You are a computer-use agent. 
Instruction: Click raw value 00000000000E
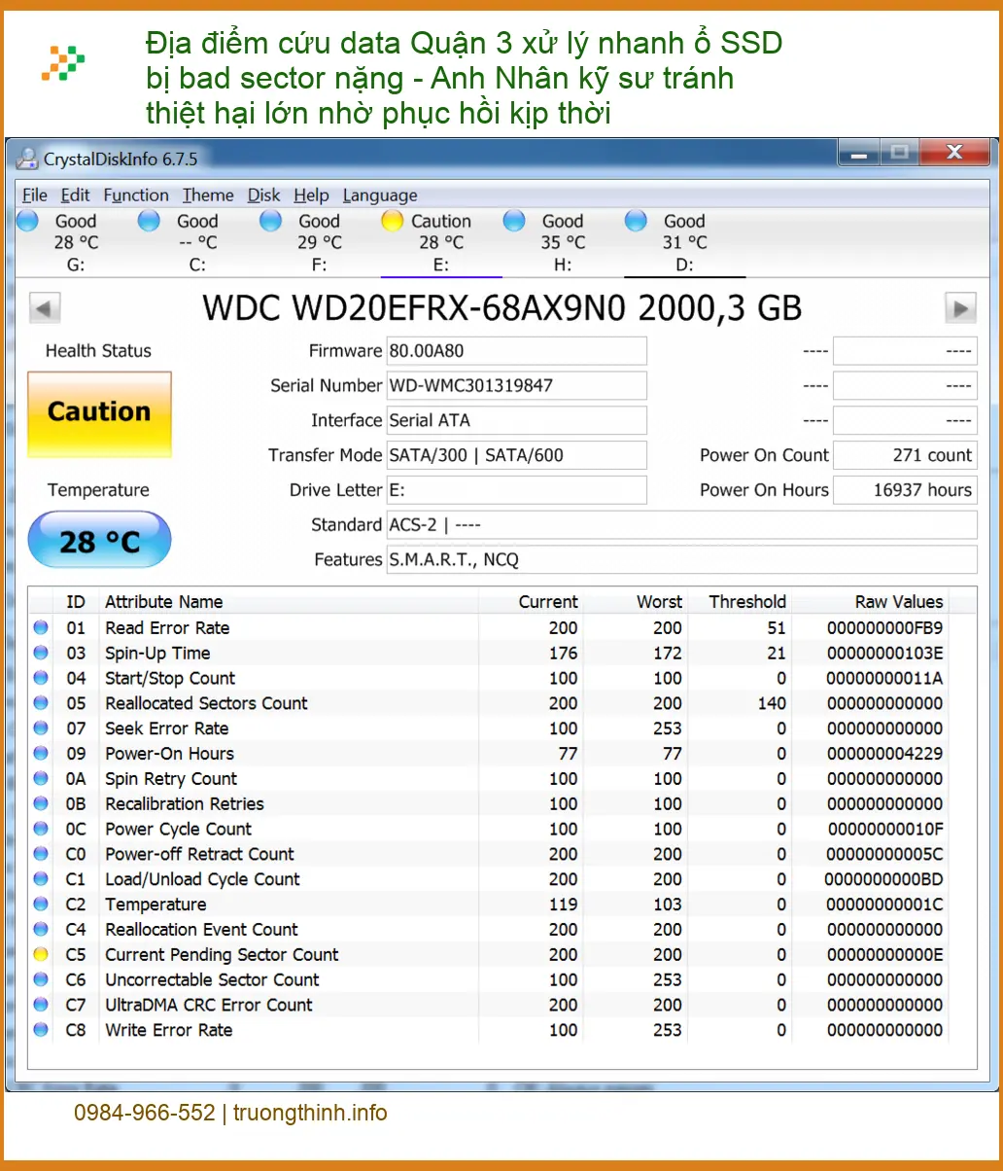tap(884, 954)
